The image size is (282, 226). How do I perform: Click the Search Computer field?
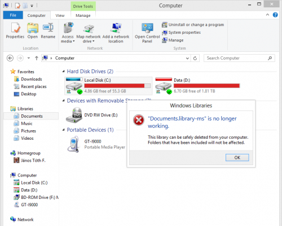pos(239,58)
